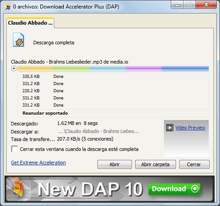
Task: Click the New DAP 10 banner text
Action: tap(90, 189)
